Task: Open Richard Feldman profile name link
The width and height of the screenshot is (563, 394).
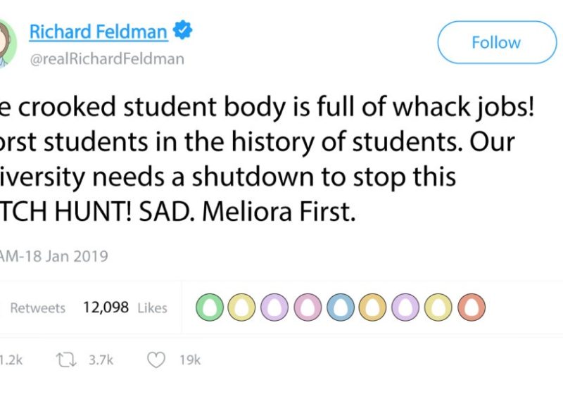Action: (98, 32)
